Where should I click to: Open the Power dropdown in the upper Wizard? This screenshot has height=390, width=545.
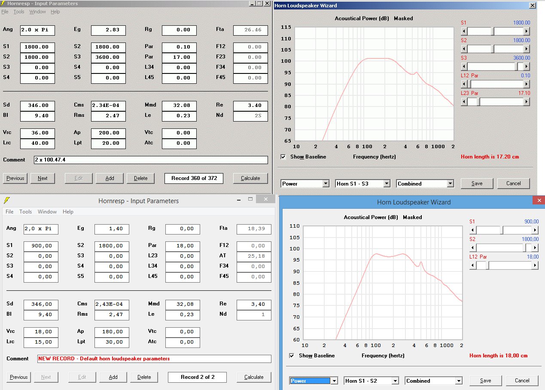pyautogui.click(x=326, y=184)
